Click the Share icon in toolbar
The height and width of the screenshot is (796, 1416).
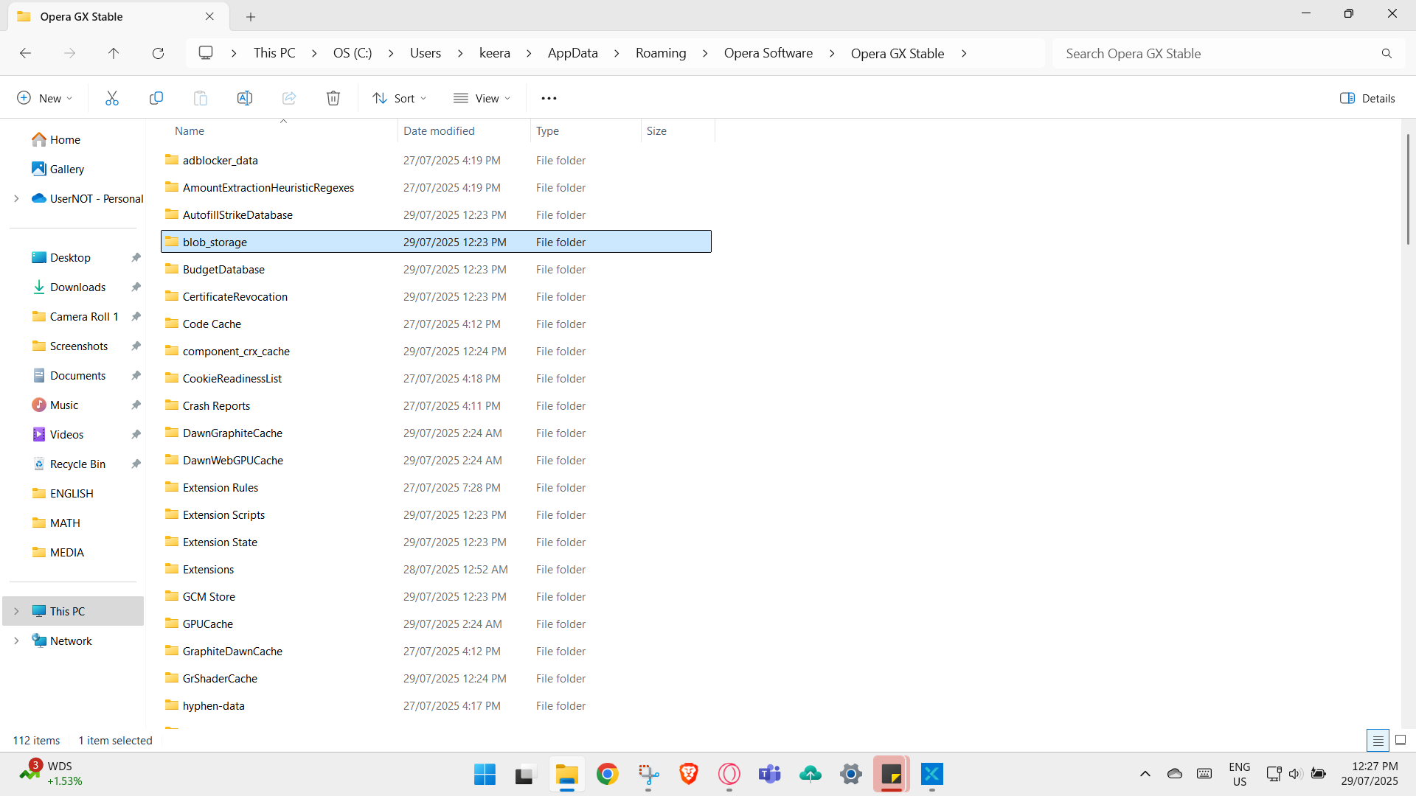[289, 98]
